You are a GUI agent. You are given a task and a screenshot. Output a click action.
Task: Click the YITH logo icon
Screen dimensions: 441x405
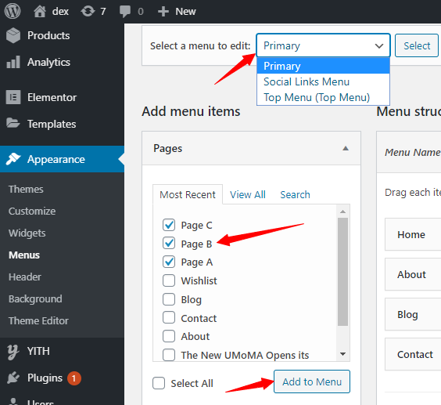[x=13, y=352]
